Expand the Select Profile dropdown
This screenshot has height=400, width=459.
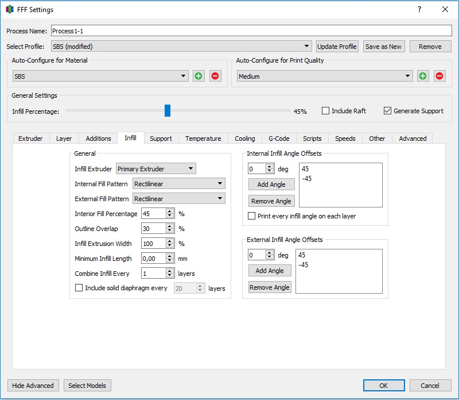point(181,47)
